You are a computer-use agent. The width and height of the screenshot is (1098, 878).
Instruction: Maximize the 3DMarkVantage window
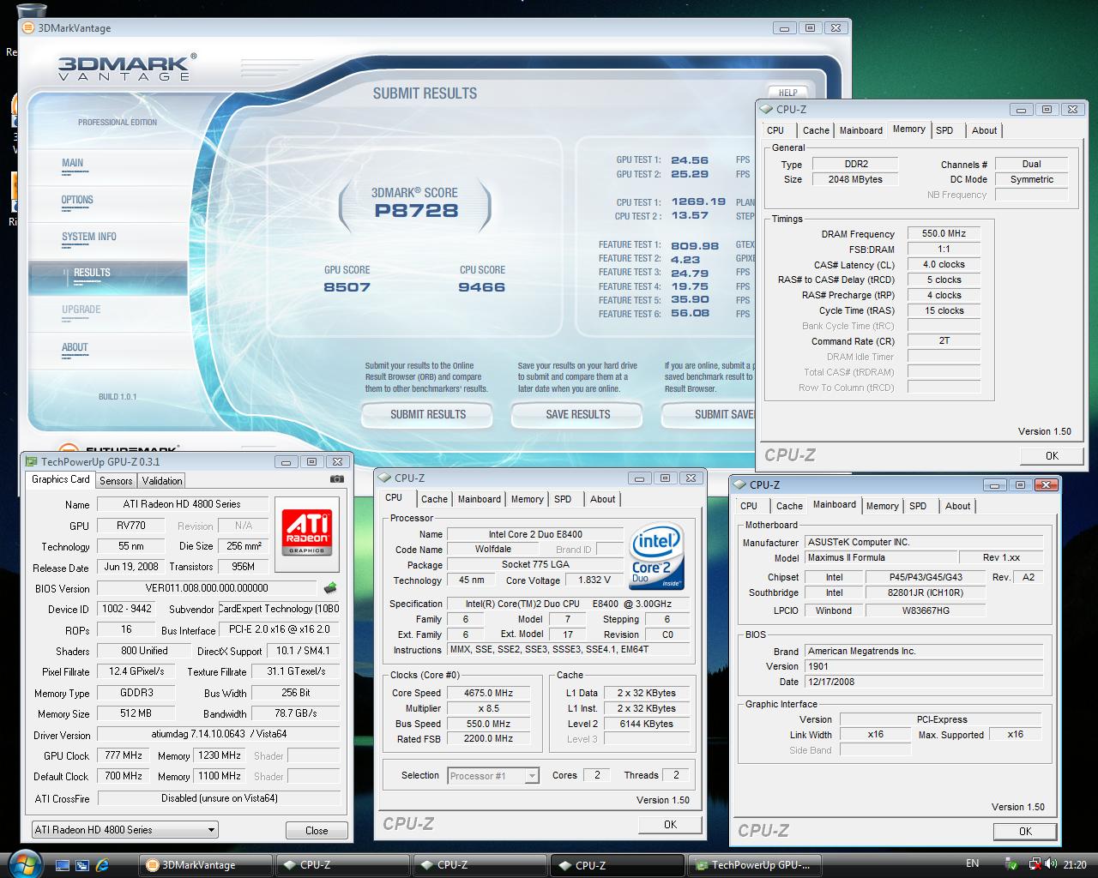pyautogui.click(x=810, y=27)
